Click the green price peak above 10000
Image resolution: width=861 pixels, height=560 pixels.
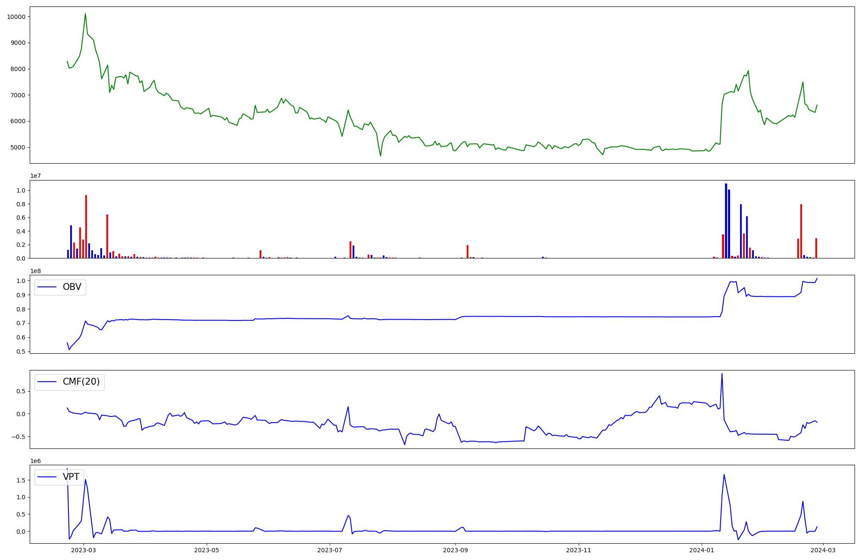point(85,14)
